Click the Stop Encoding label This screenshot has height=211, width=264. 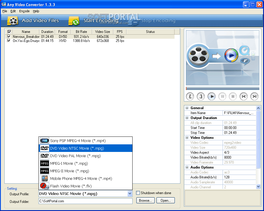(158, 20)
